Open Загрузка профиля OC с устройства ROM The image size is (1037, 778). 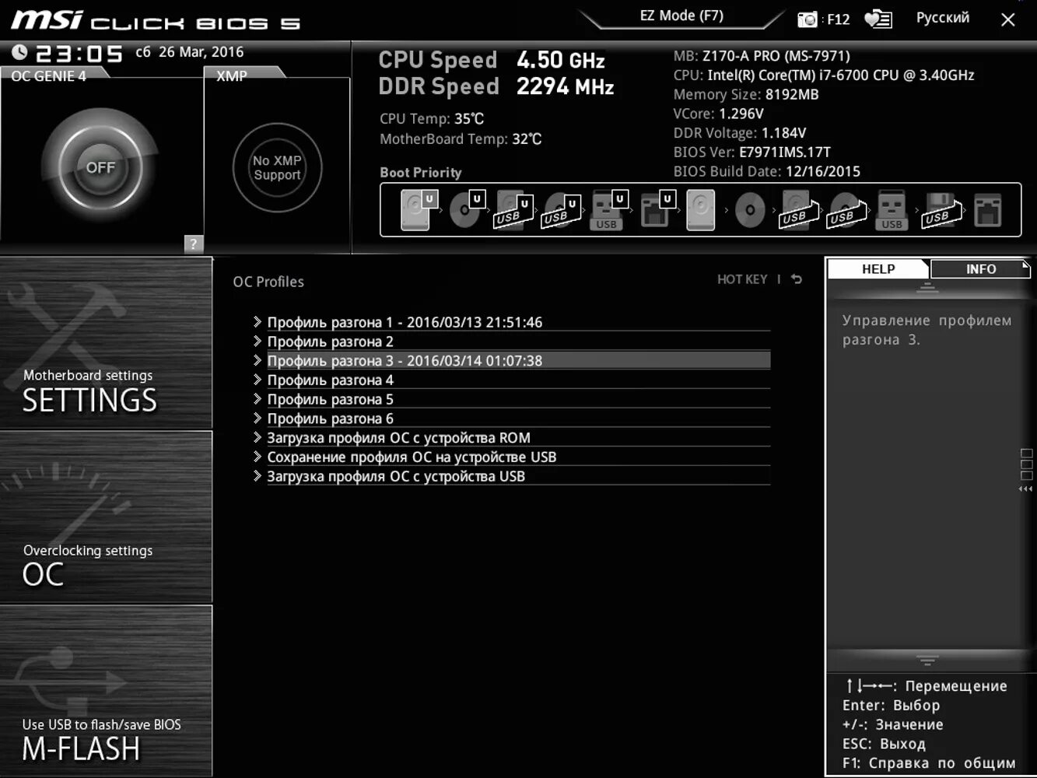(511, 437)
